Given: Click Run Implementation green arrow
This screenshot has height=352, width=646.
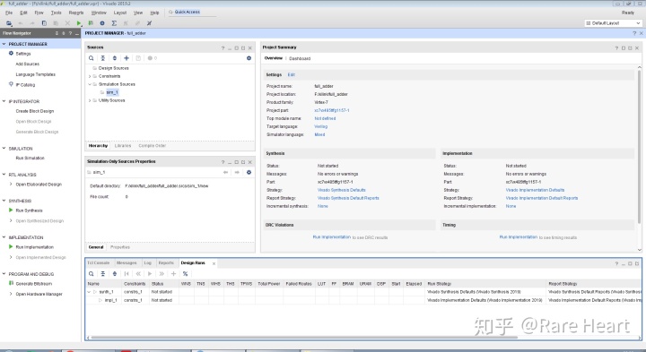Looking at the screenshot, I should click(x=11, y=246).
